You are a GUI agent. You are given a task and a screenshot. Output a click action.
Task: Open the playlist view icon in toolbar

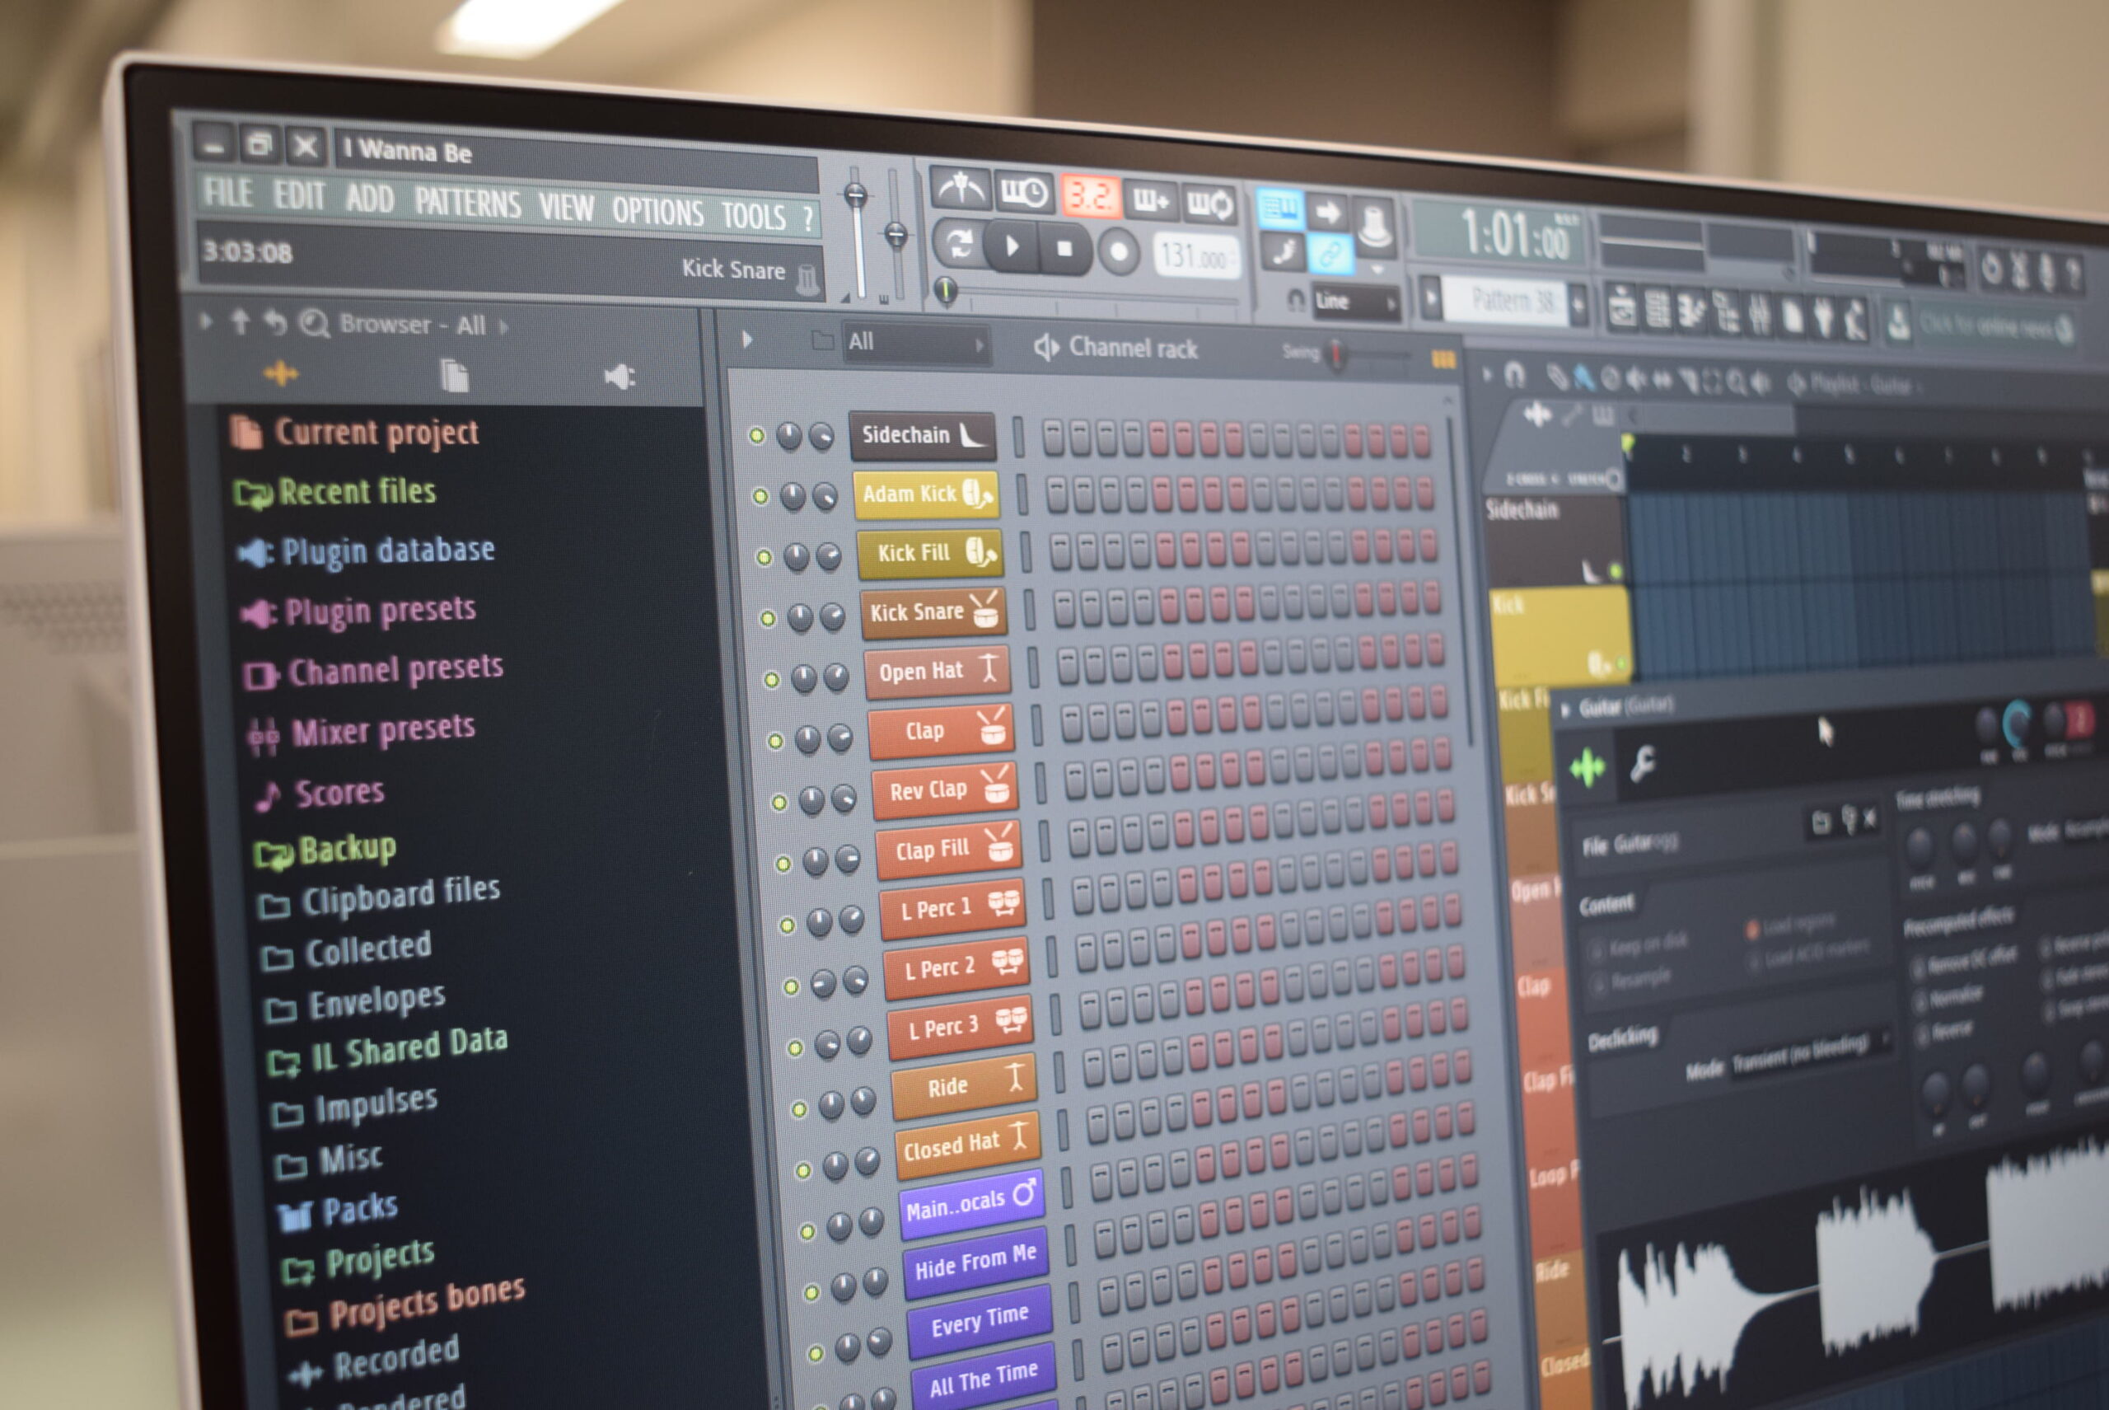click(x=1622, y=309)
